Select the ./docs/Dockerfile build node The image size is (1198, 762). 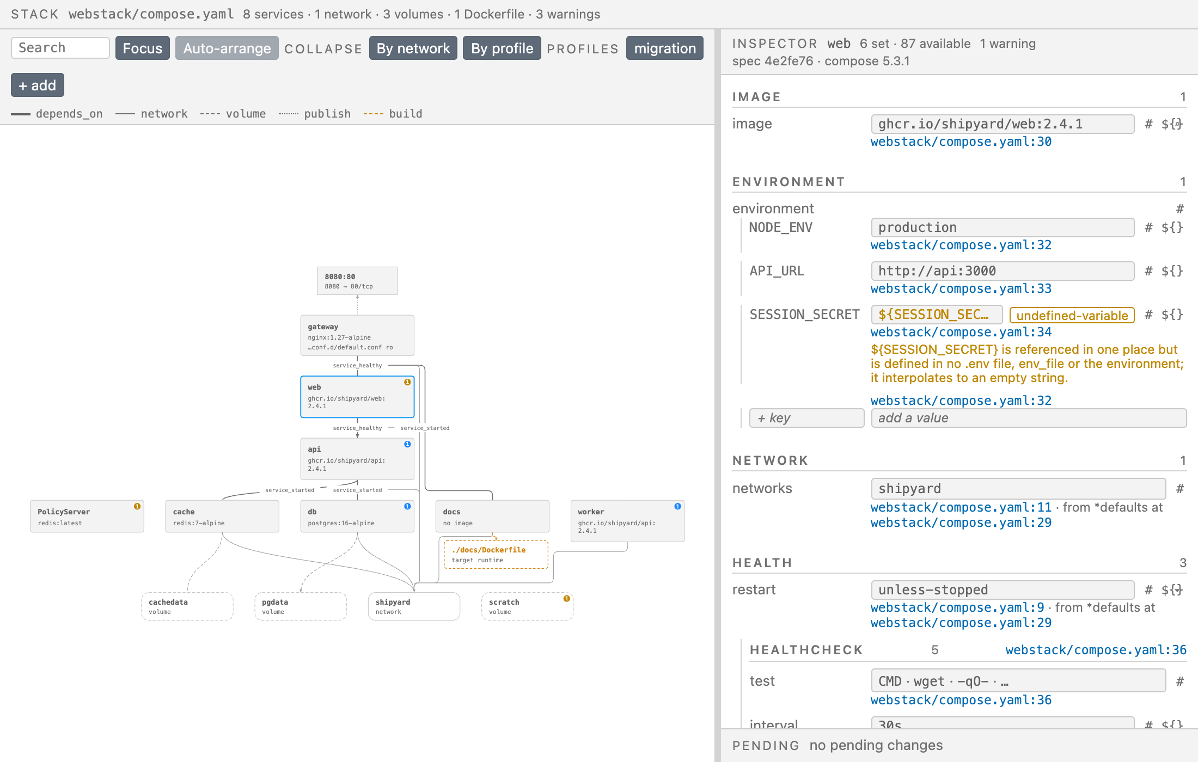pos(496,555)
